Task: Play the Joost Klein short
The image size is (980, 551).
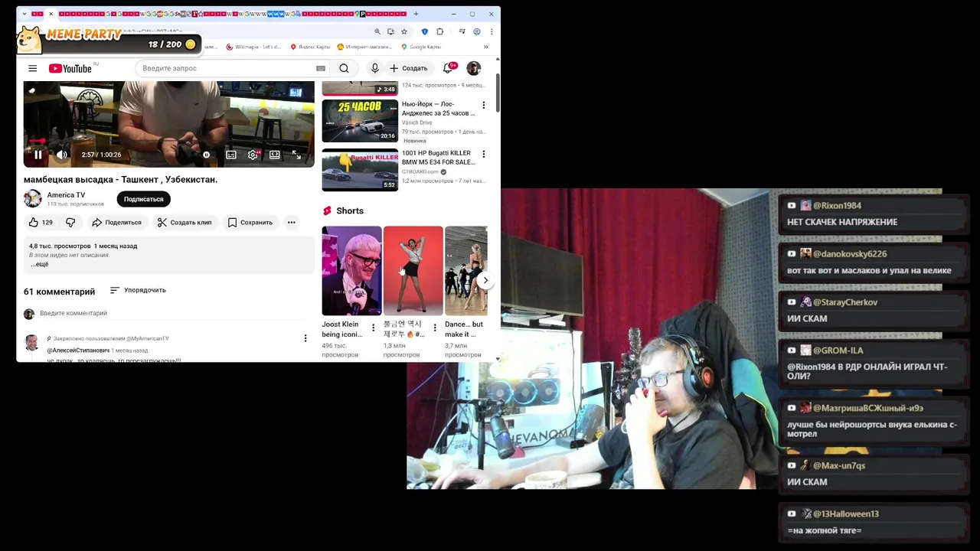Action: 351,271
